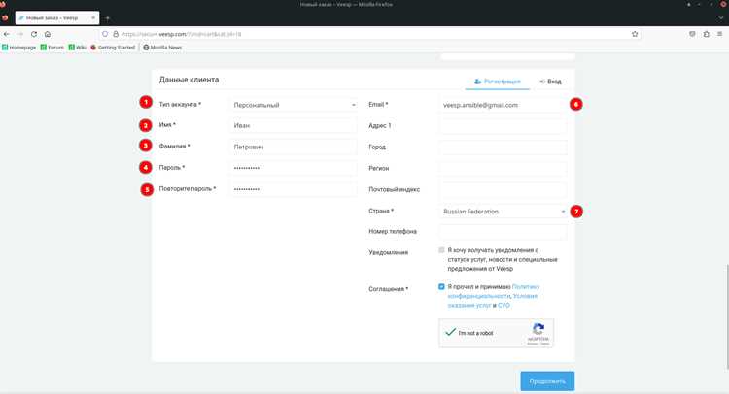Image resolution: width=729 pixels, height=394 pixels.
Task: Open the Wiki bookmark
Action: tap(77, 48)
